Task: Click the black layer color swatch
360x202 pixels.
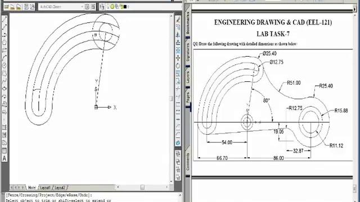Action: tap(125, 7)
